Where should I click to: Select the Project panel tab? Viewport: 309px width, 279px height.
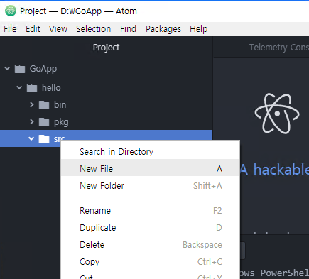(x=106, y=48)
